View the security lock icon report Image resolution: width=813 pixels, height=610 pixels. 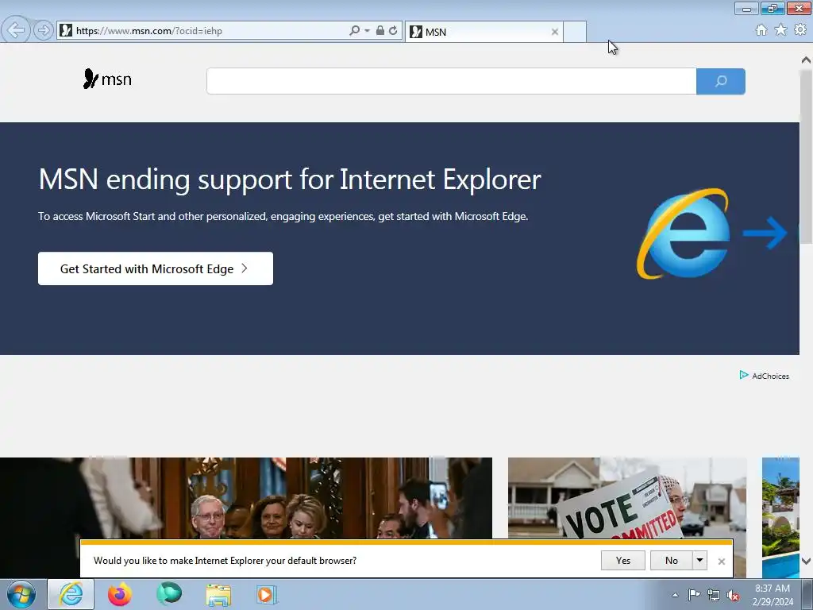coord(380,31)
